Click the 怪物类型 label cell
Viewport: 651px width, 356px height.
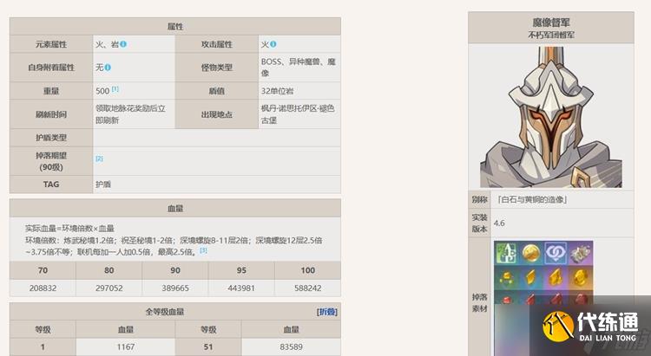[x=217, y=68]
